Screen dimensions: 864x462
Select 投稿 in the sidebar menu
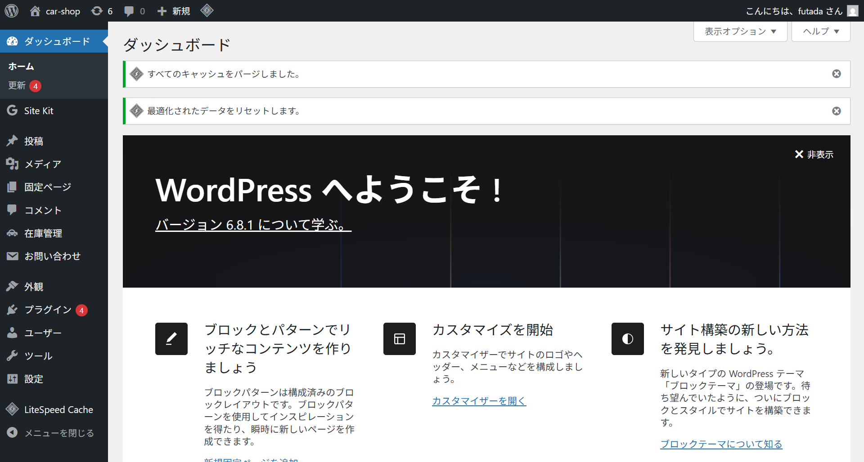(34, 141)
